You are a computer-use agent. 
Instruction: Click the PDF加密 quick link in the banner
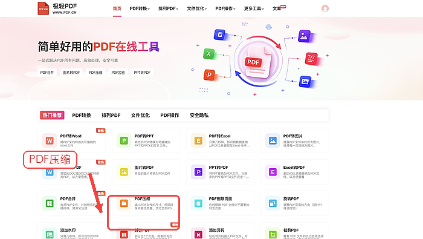[x=118, y=73]
